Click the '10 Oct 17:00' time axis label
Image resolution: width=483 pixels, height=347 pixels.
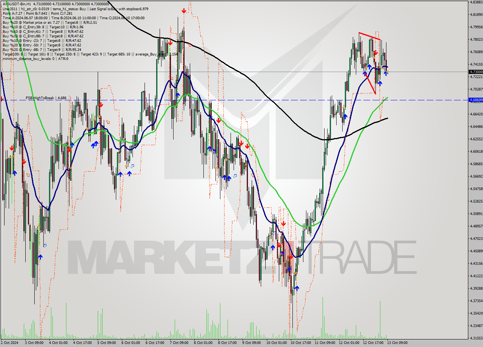pos(300,343)
